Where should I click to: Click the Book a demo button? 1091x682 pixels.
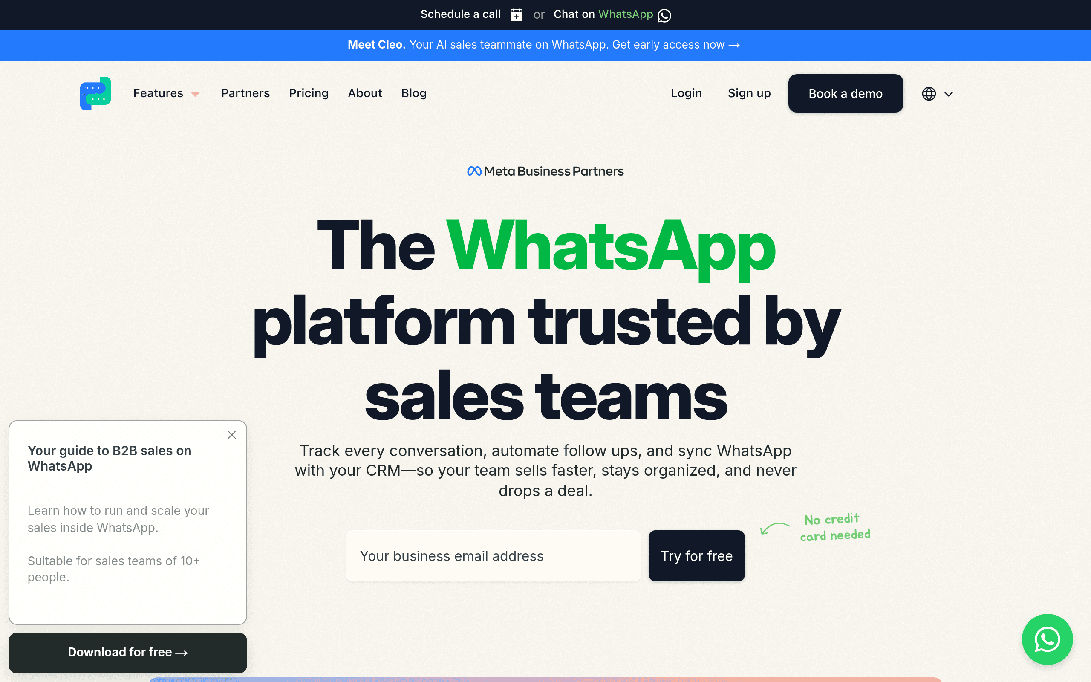(x=846, y=93)
